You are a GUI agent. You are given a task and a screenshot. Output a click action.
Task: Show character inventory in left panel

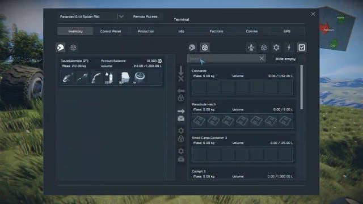tap(61, 48)
